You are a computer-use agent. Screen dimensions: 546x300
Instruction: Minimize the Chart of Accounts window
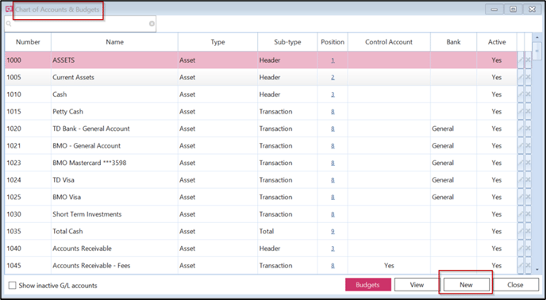tap(494, 10)
